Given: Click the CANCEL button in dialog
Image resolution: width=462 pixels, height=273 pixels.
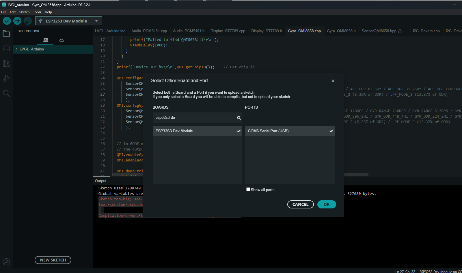Looking at the screenshot, I should 301,204.
